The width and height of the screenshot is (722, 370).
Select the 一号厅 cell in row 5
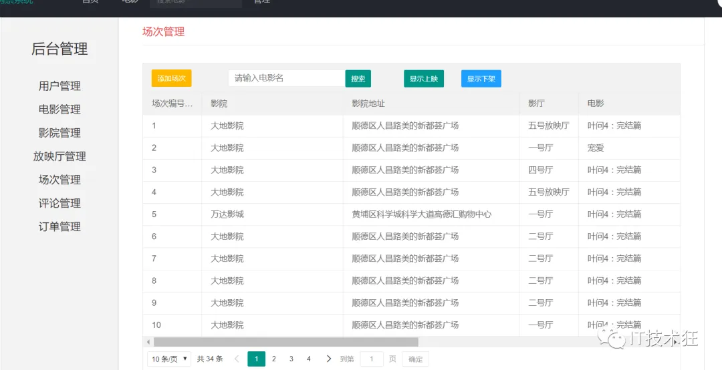tap(549, 214)
